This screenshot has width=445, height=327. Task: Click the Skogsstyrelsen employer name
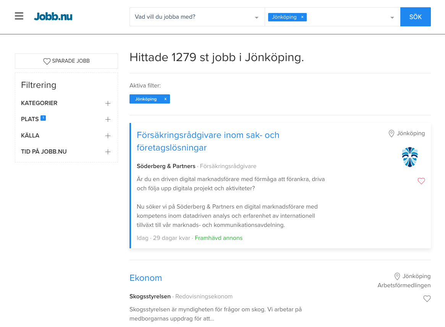pos(150,296)
